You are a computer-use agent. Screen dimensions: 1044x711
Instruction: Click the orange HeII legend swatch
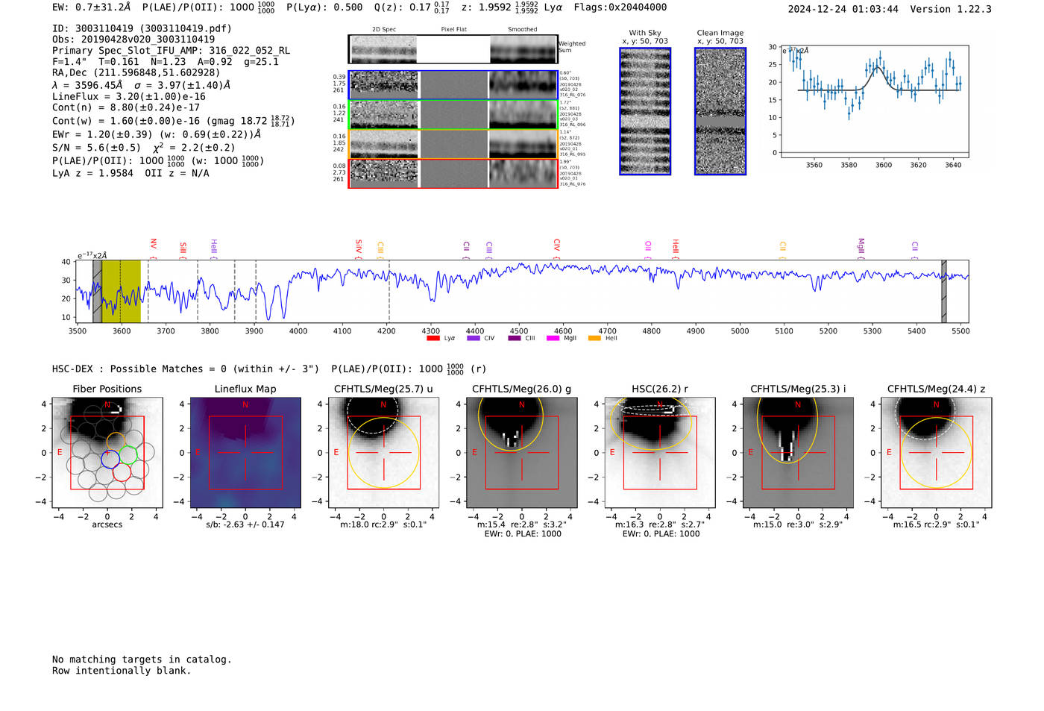click(594, 339)
